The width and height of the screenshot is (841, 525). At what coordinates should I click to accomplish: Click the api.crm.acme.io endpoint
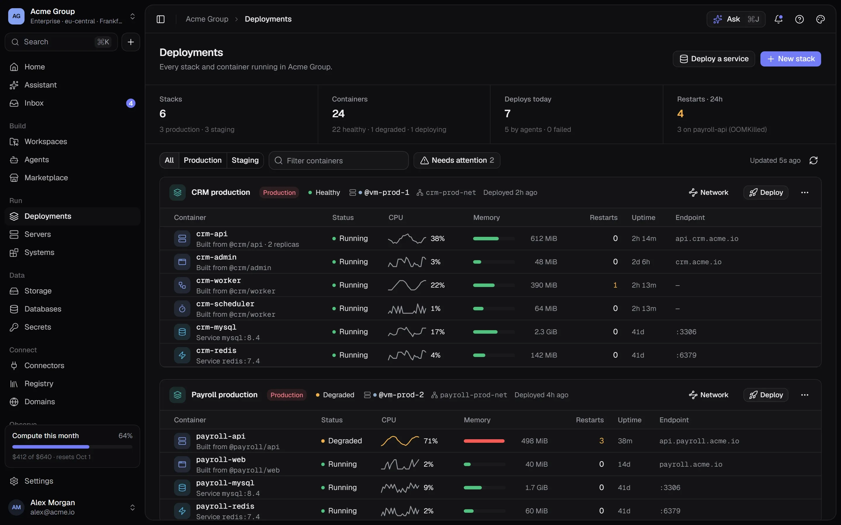707,239
